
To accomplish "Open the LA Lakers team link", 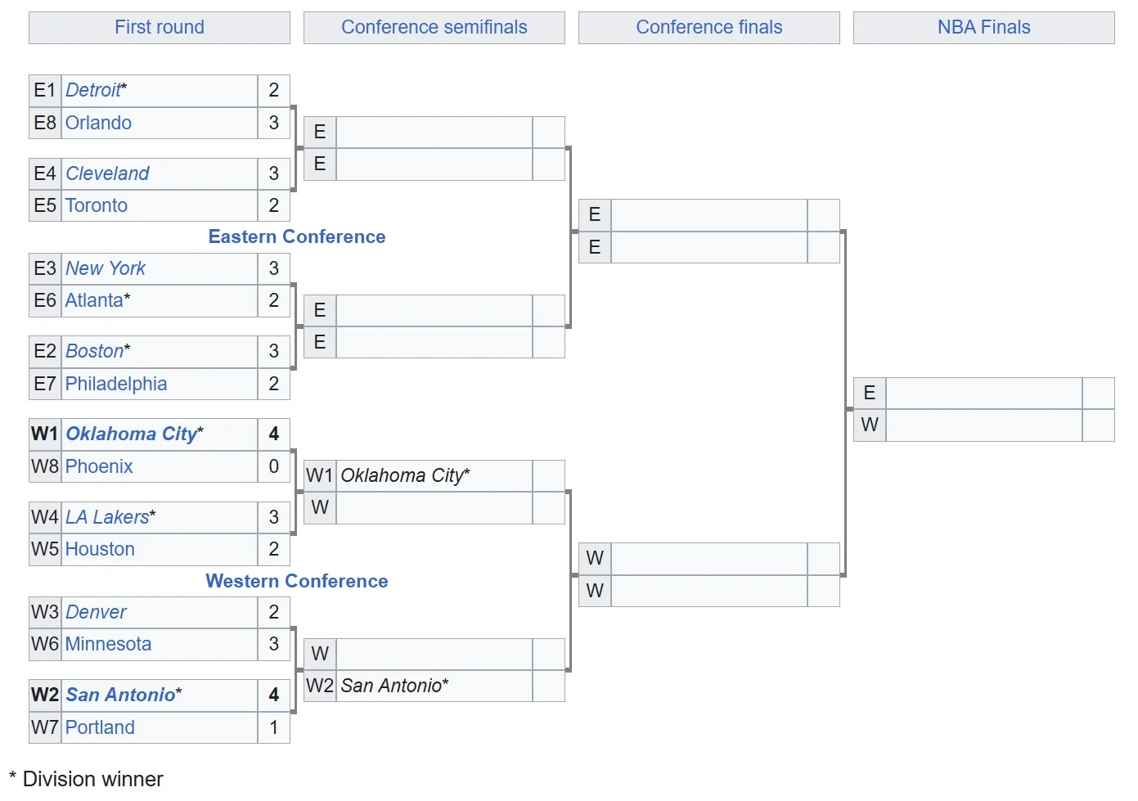I will coord(107,517).
